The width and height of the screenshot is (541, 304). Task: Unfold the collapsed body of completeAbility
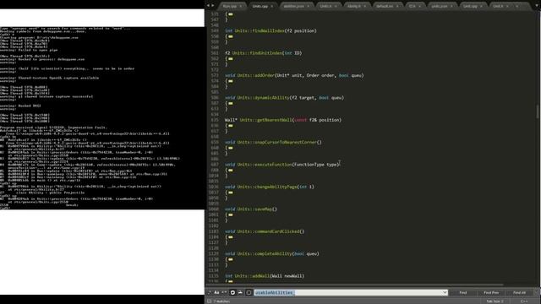231,259
